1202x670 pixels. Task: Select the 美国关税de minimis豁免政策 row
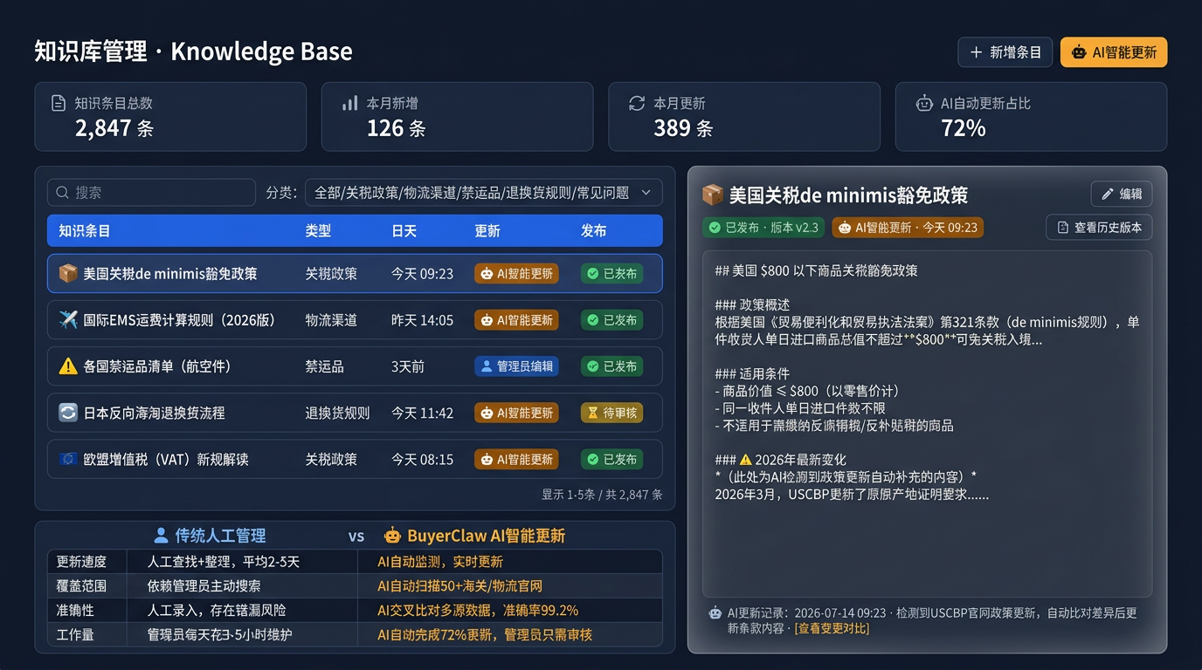point(355,273)
